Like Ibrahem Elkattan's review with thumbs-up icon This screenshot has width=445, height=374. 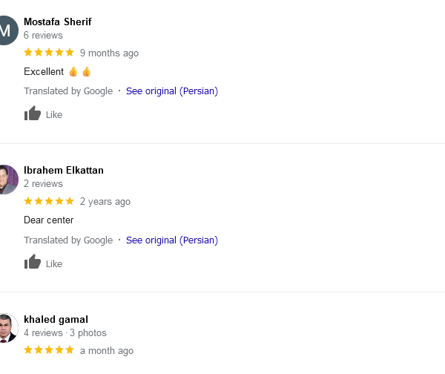coord(33,262)
